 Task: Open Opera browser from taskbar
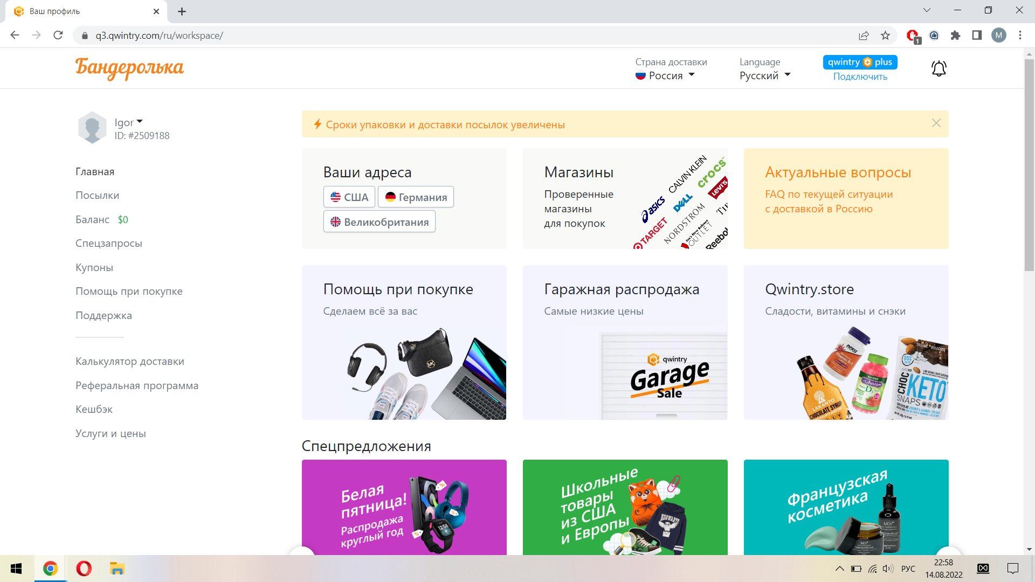pos(84,569)
